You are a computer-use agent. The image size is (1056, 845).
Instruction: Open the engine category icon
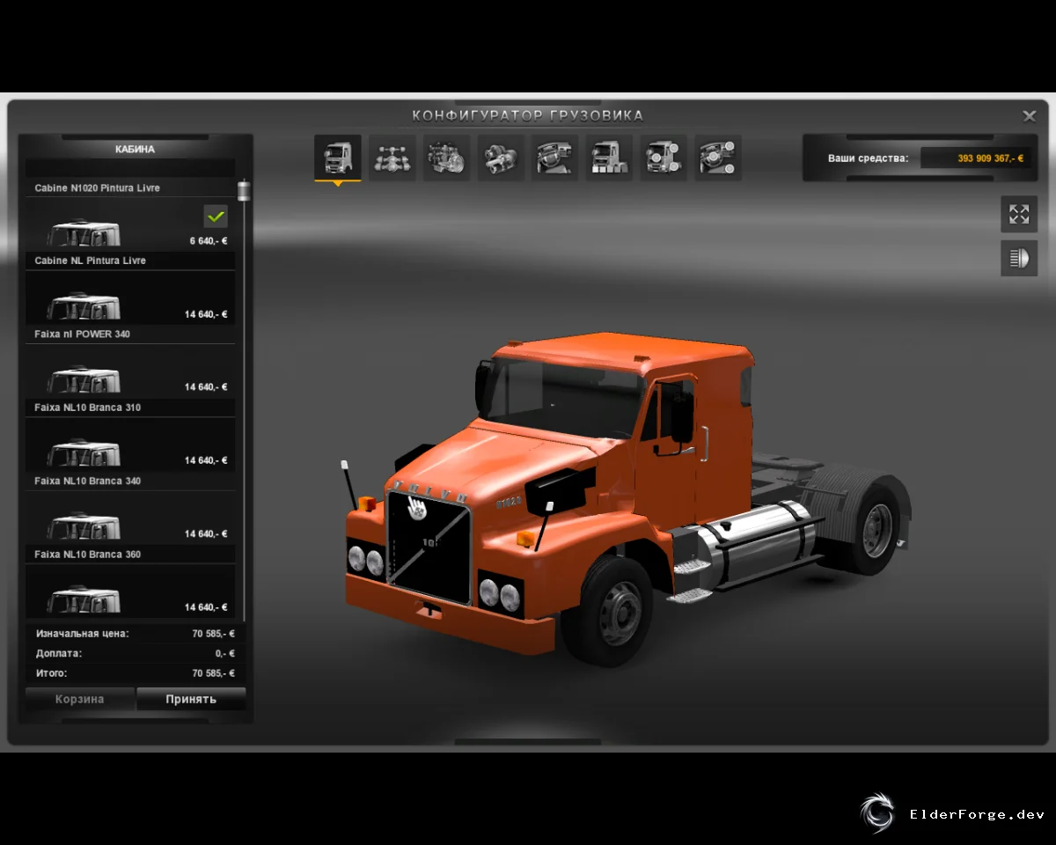pyautogui.click(x=447, y=158)
